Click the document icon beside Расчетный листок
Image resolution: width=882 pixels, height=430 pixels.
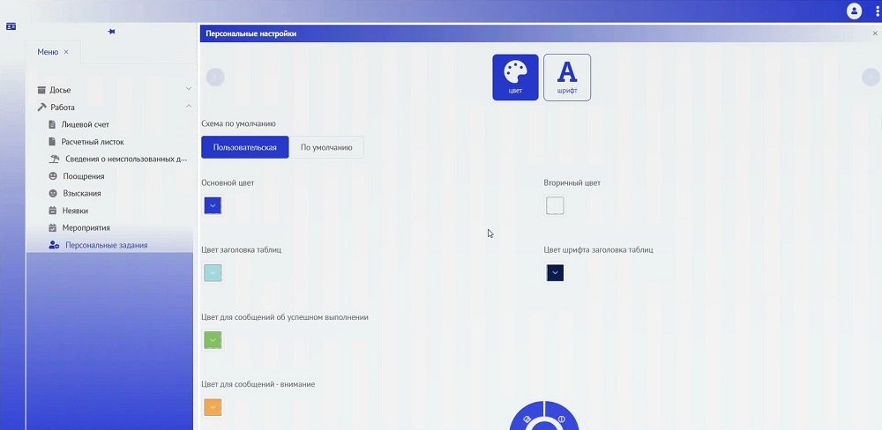pyautogui.click(x=52, y=142)
